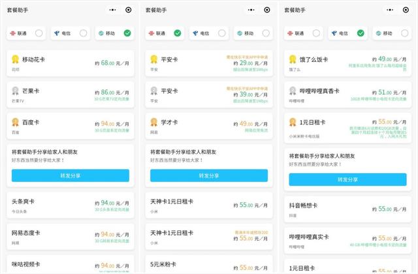
Task: Open the 学才卡 plan card
Action: [x=209, y=126]
